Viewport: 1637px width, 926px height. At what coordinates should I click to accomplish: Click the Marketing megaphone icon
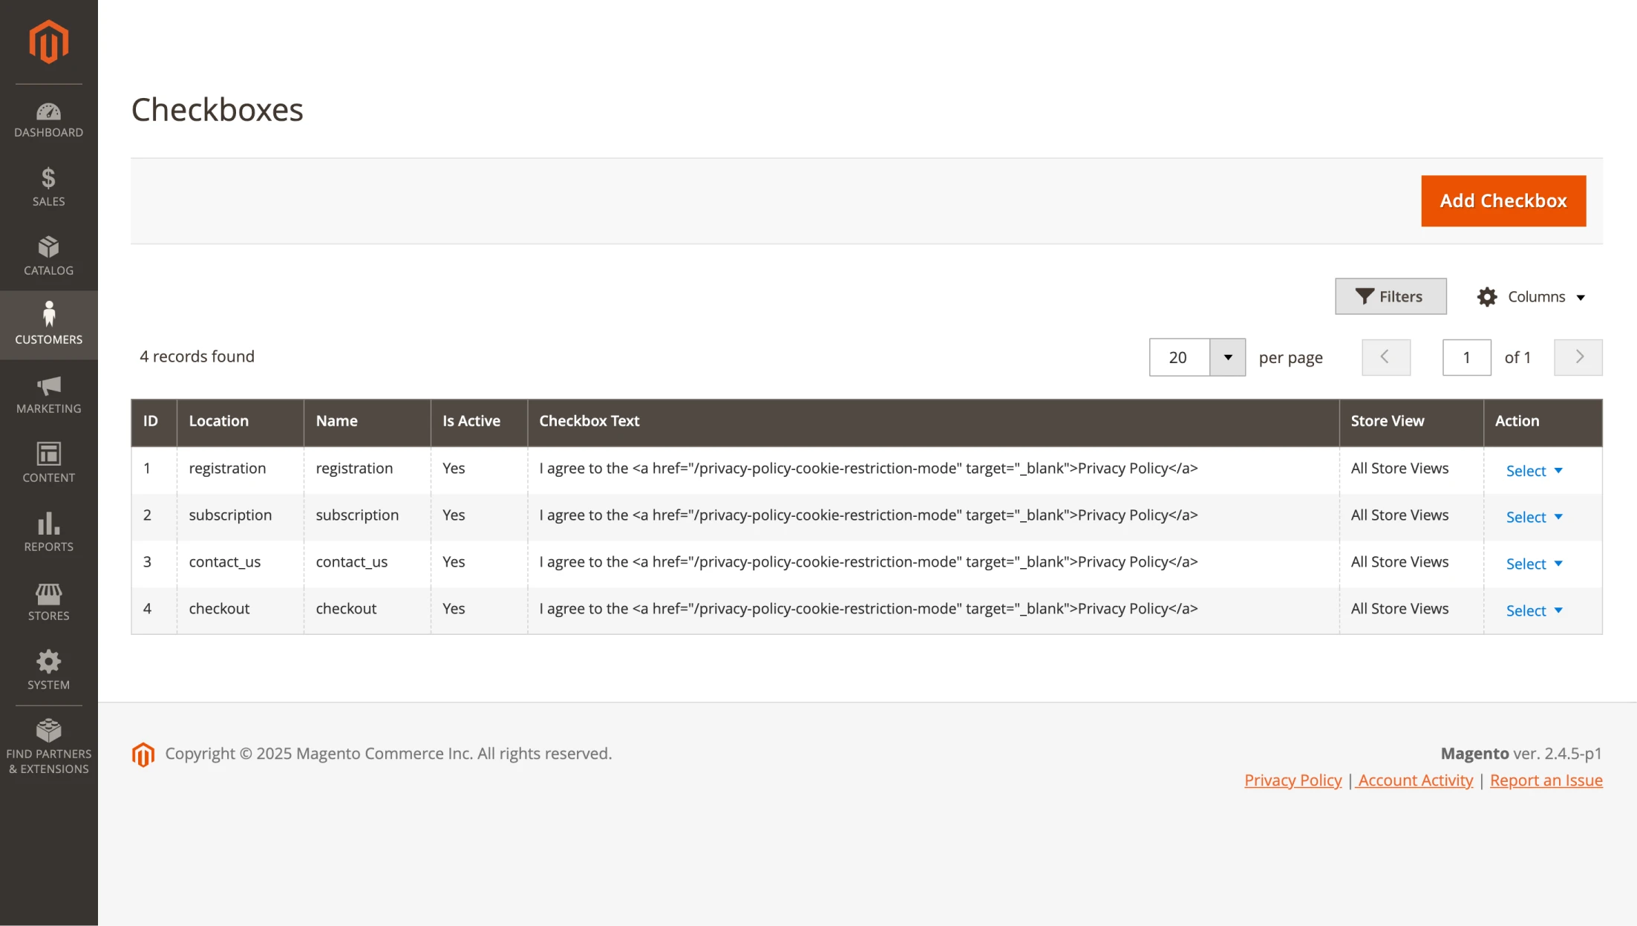pos(48,388)
